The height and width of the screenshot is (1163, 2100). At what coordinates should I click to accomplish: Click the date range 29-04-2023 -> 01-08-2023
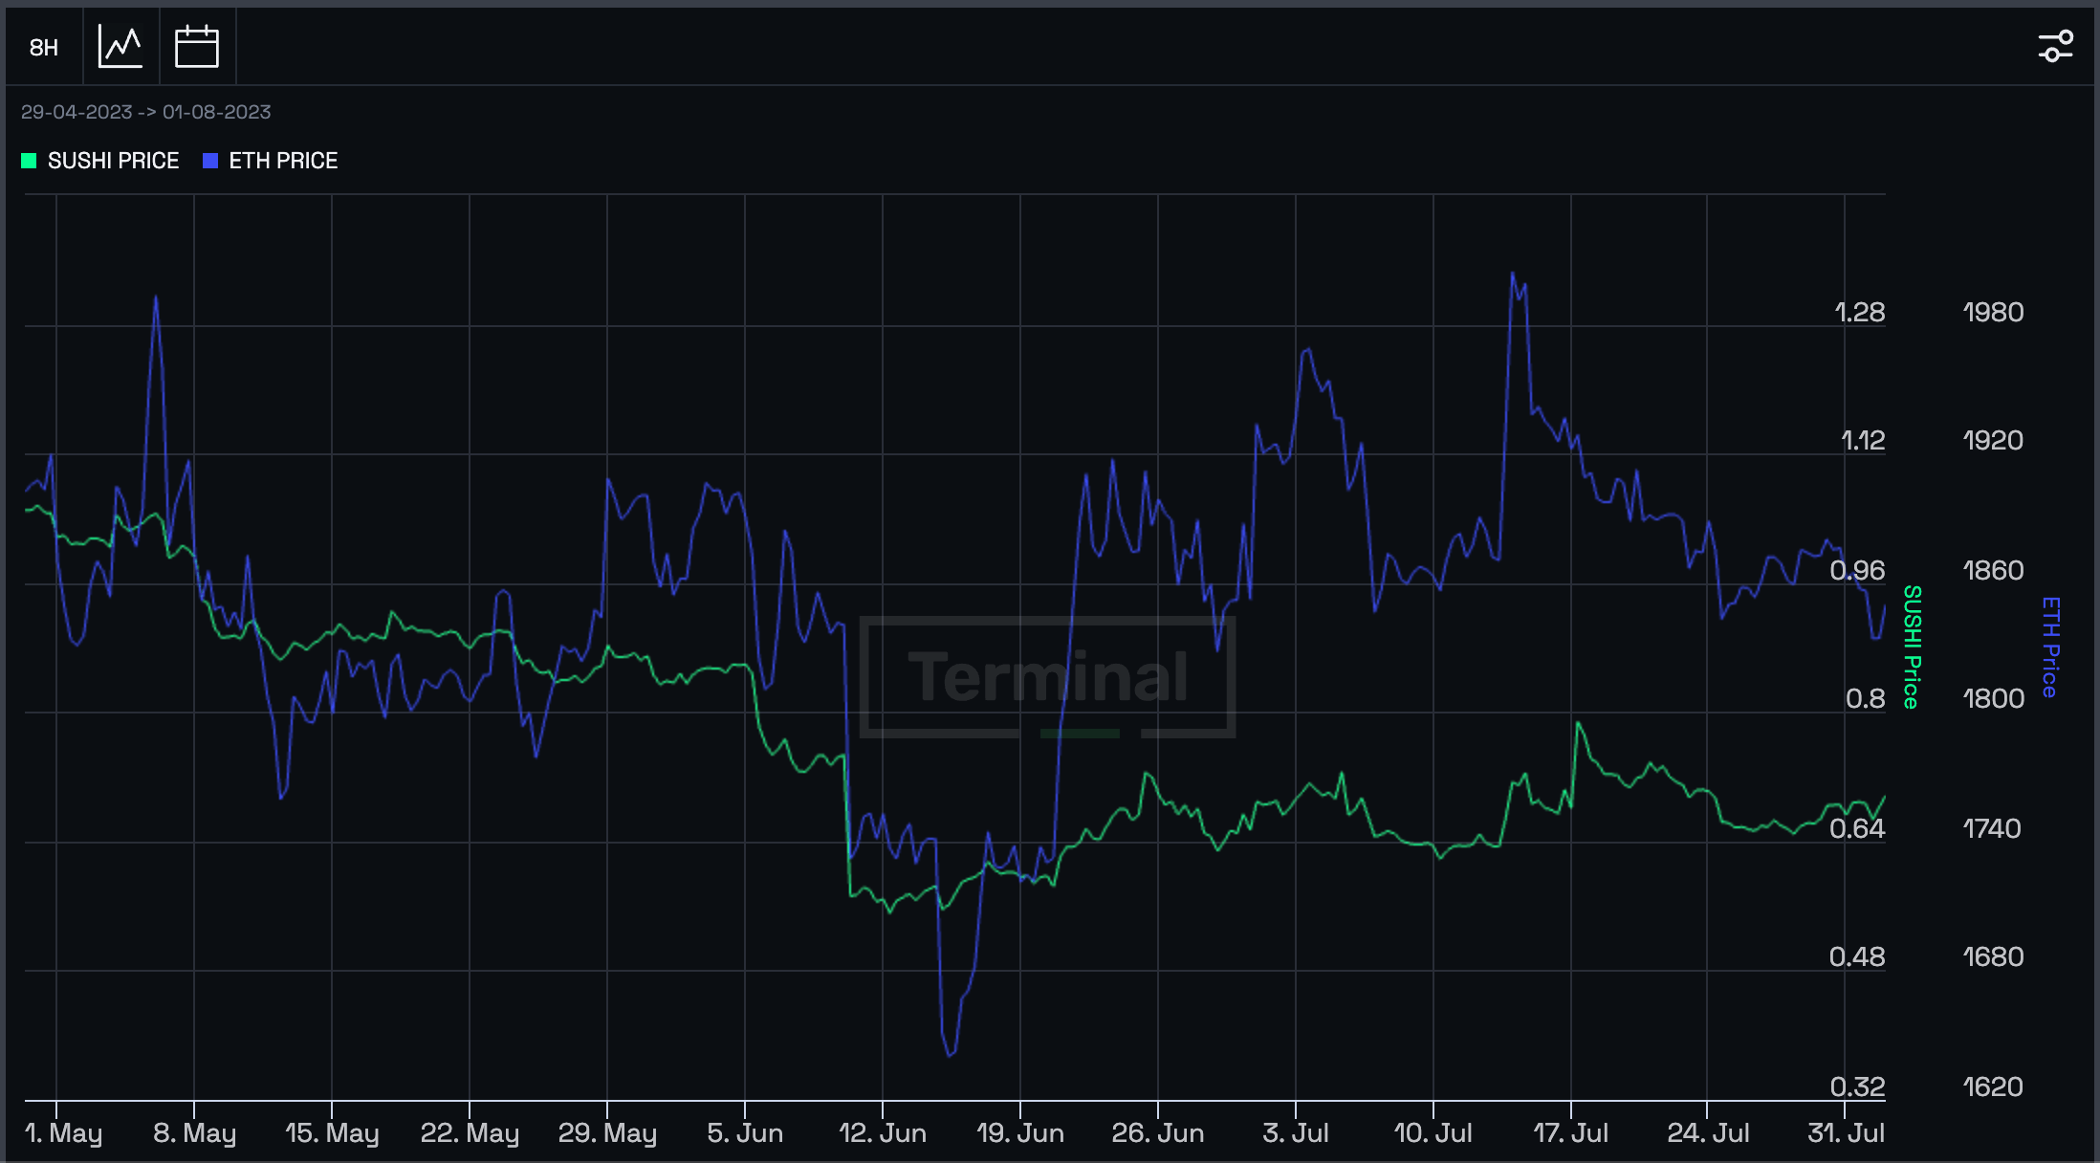coord(146,112)
